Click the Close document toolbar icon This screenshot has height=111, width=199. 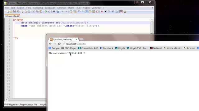22,12
